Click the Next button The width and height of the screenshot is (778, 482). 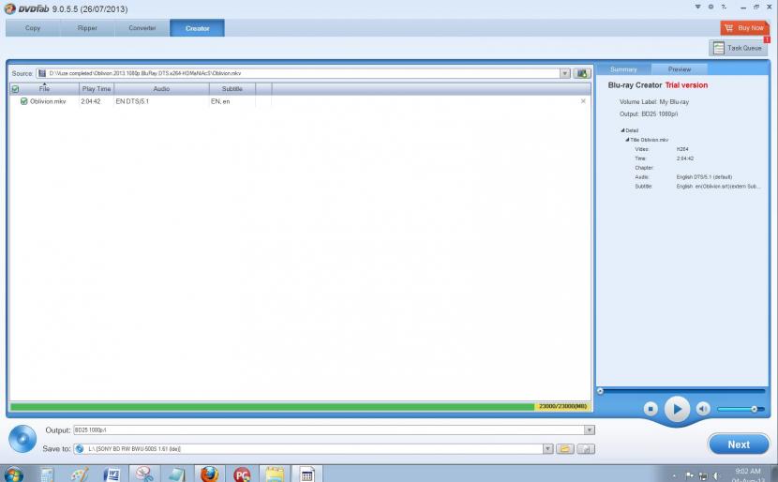tap(739, 444)
